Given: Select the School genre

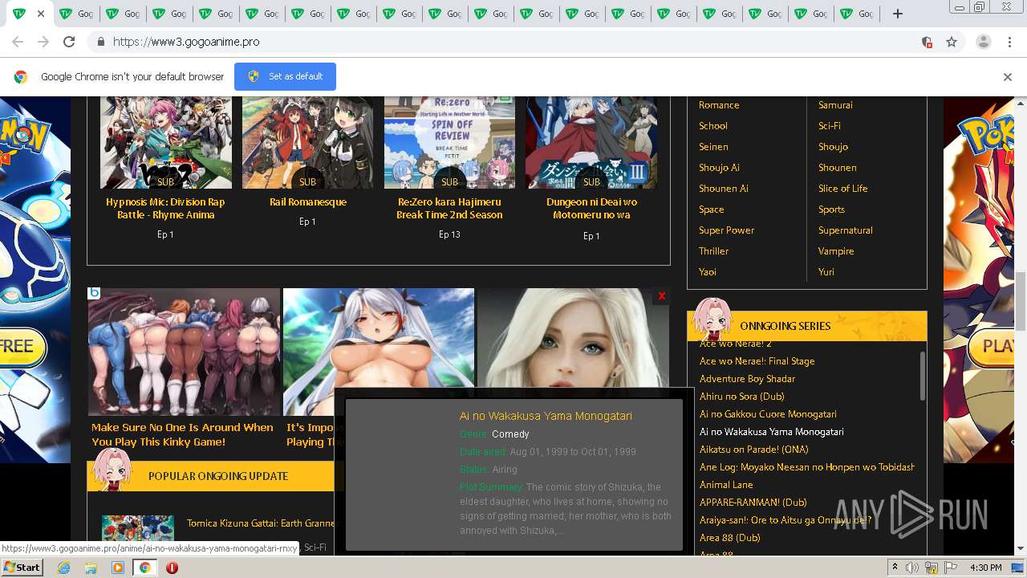Looking at the screenshot, I should point(712,126).
